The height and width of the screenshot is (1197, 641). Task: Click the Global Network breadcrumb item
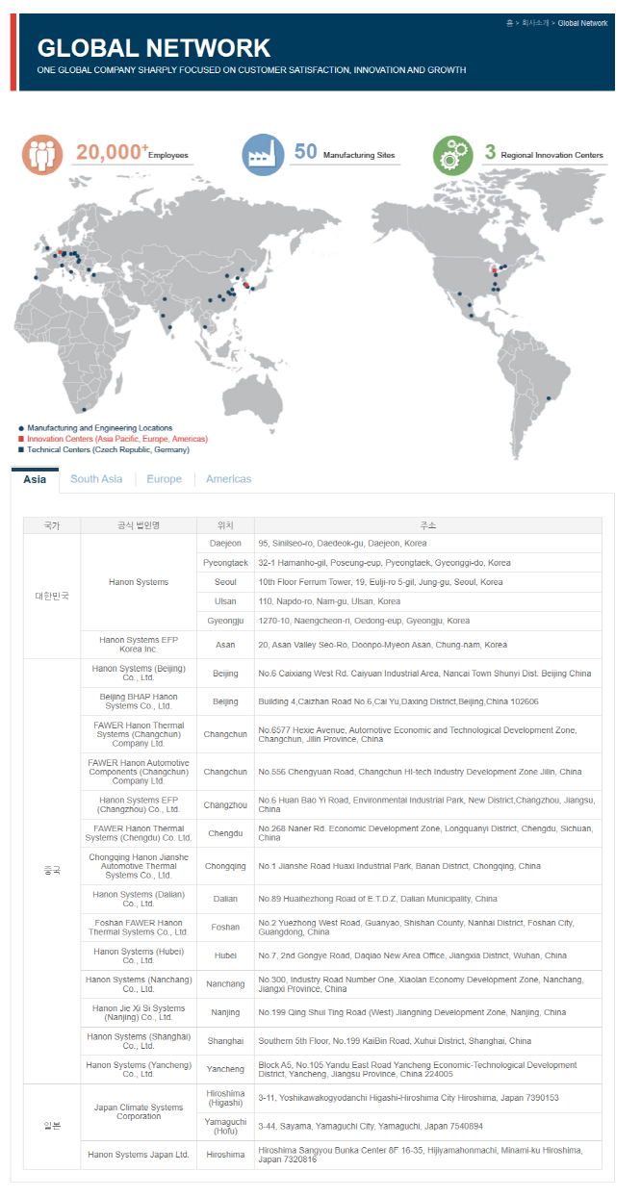(582, 23)
